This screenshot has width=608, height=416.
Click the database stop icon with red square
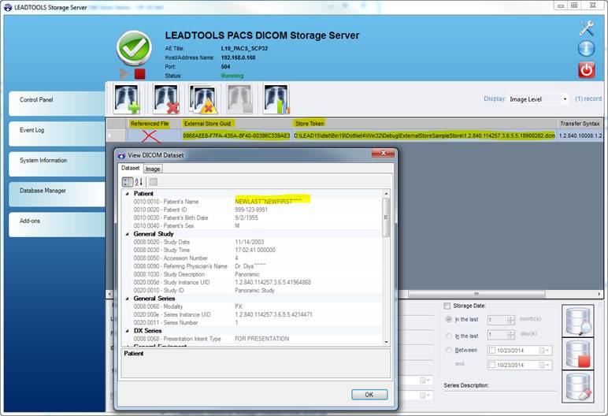click(578, 353)
